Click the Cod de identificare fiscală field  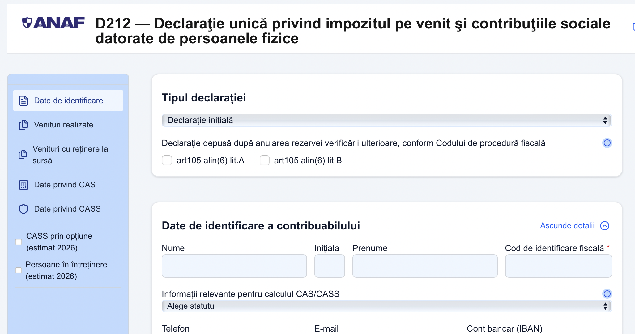tap(558, 266)
